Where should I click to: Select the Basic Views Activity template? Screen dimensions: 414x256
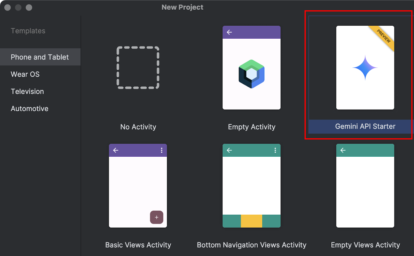point(138,186)
